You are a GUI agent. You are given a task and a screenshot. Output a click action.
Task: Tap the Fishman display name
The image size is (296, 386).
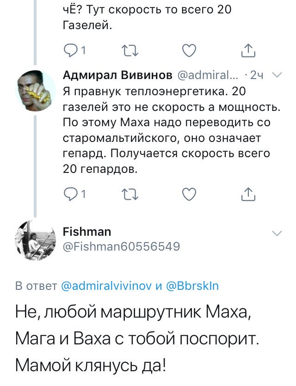pos(86,232)
